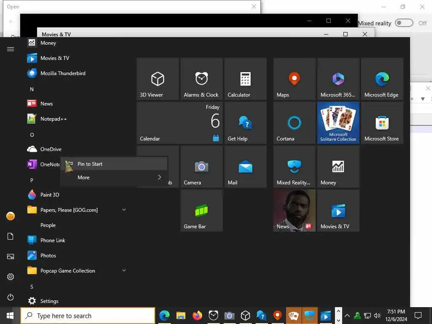Viewport: 432px width, 324px height.
Task: Open the Power options button
Action: coord(11,297)
